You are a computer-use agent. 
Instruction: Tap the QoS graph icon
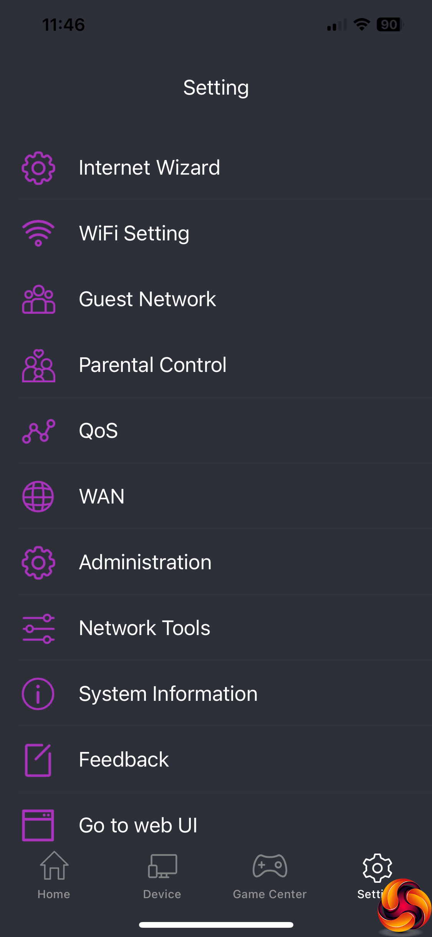[38, 431]
